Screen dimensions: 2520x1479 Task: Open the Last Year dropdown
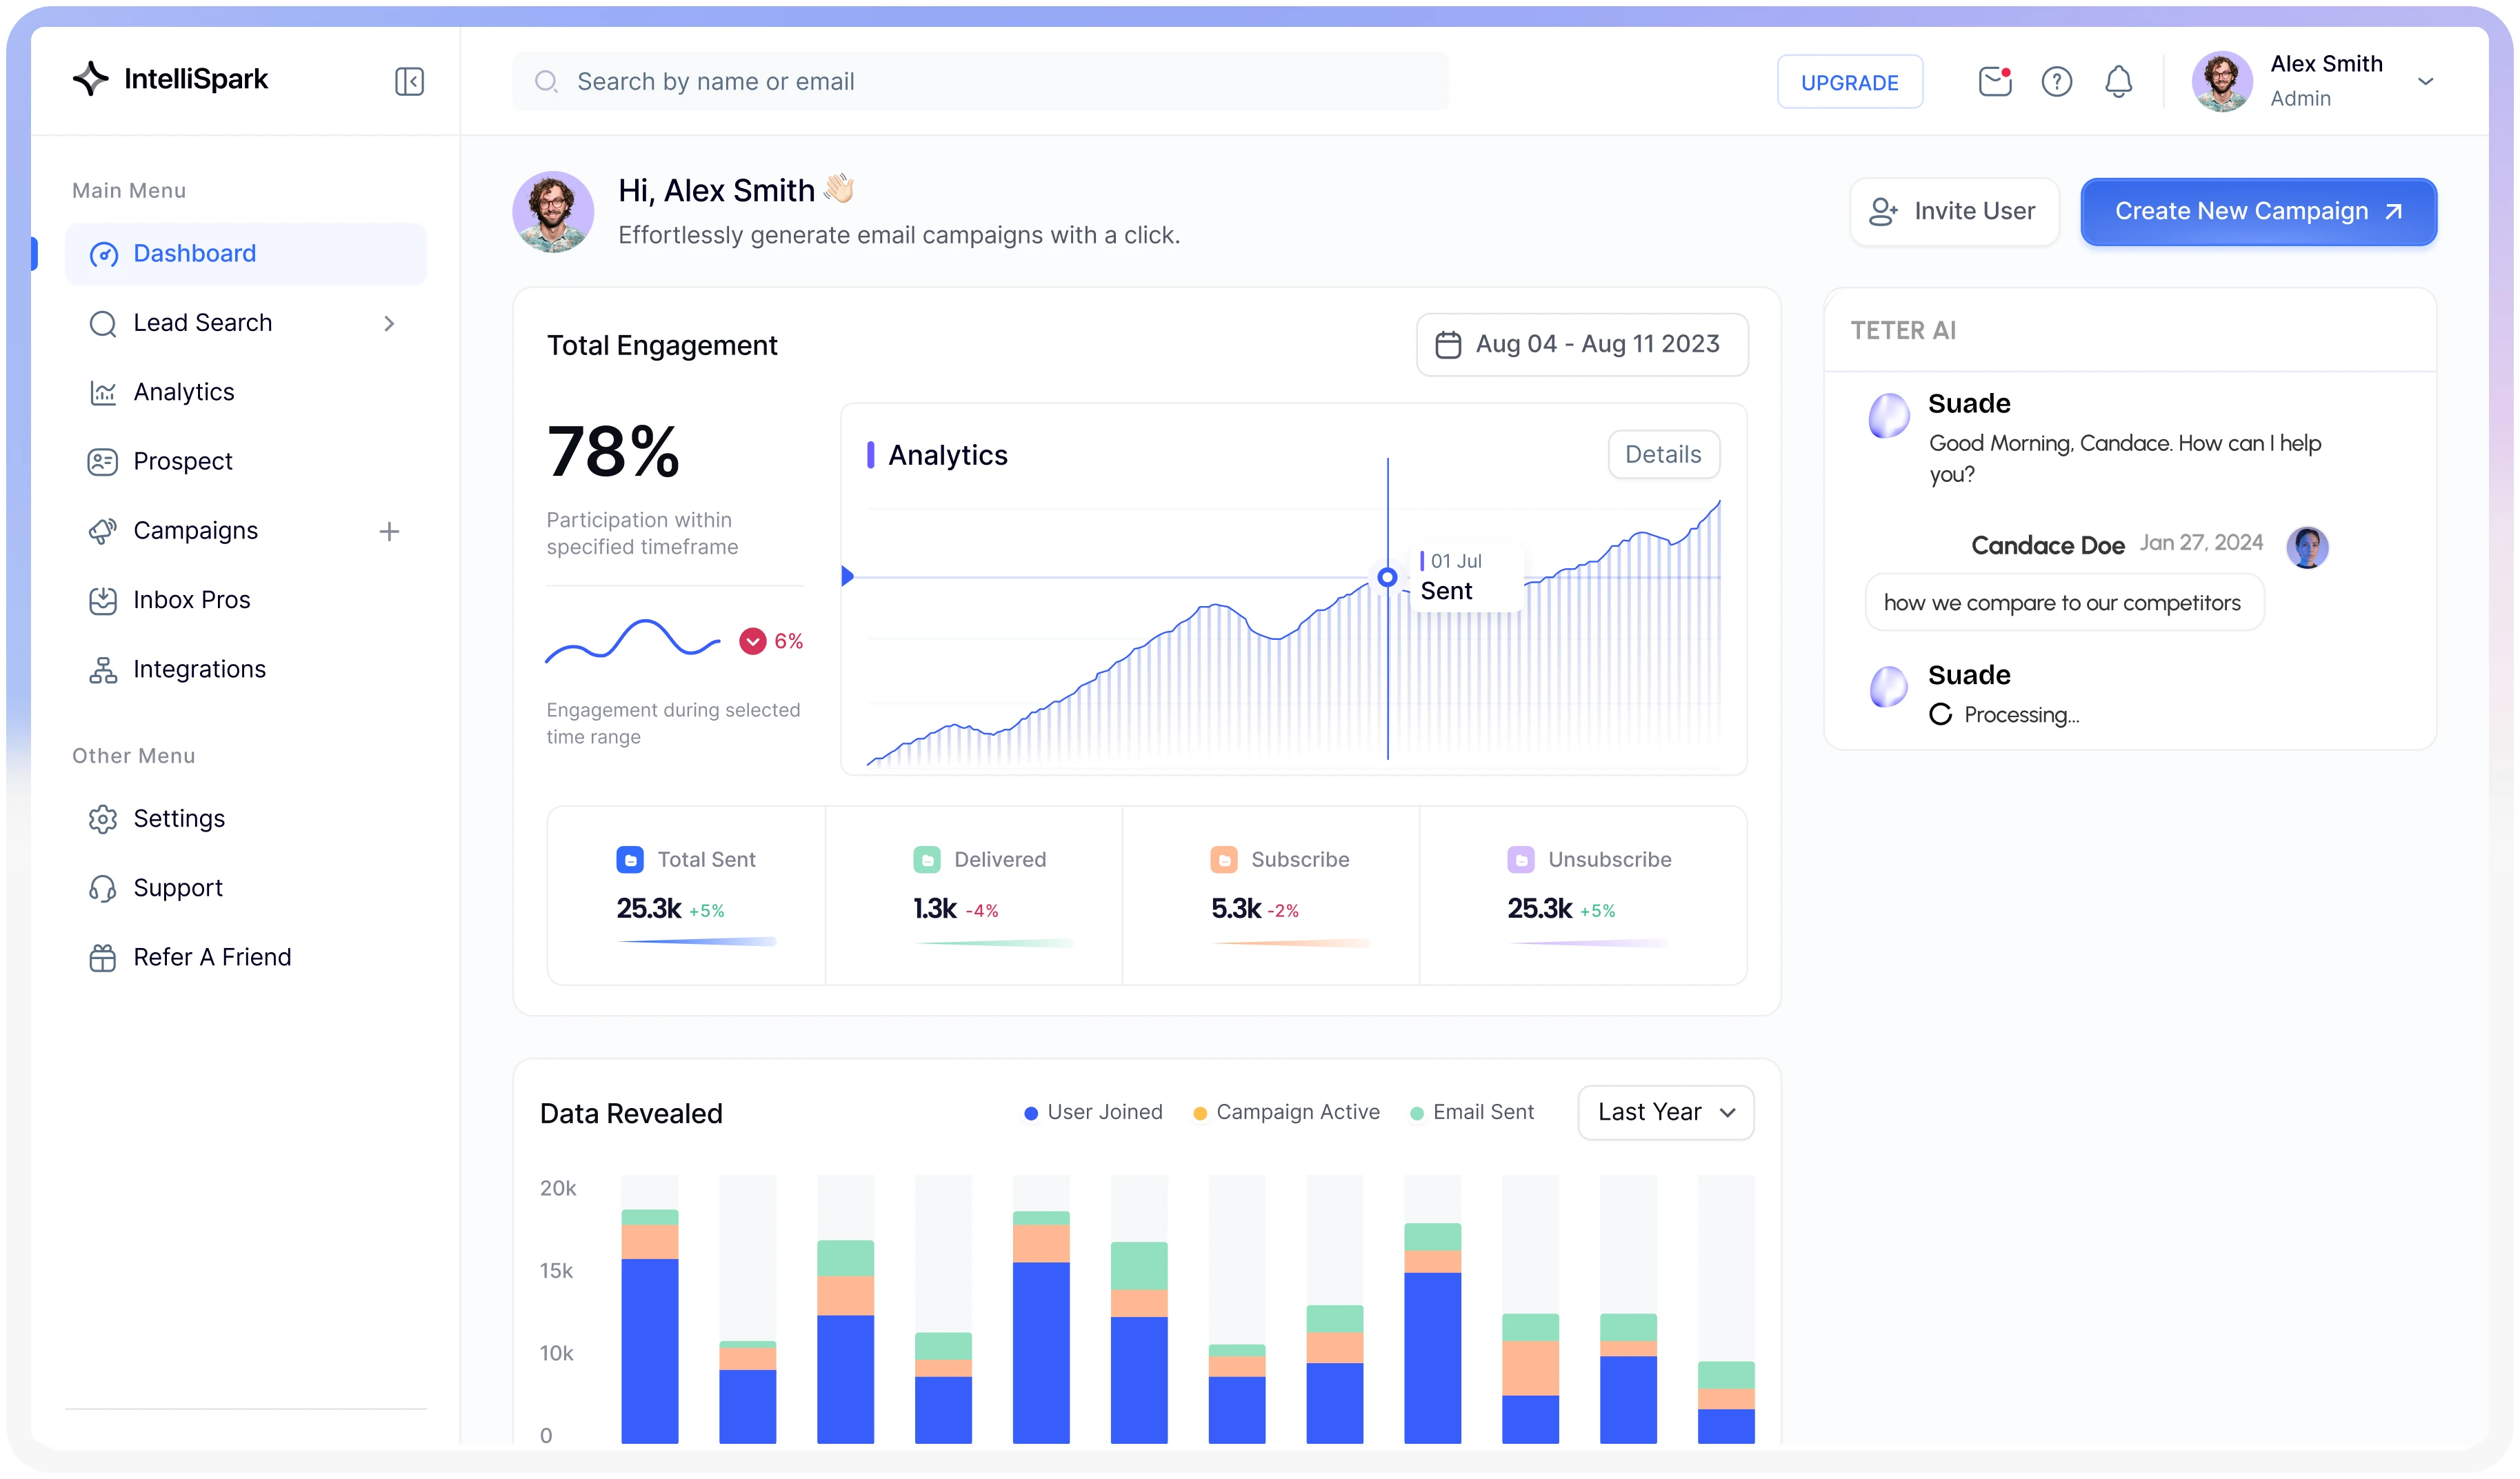[1665, 1112]
